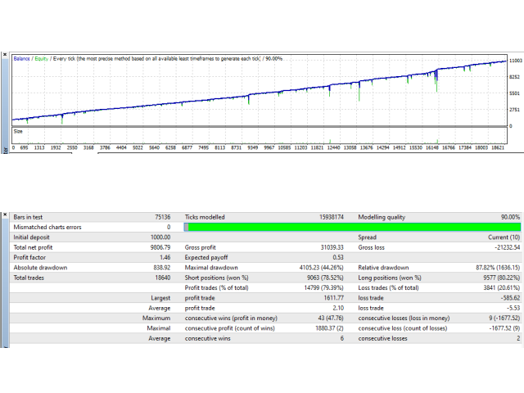Screen dimensions: 524x393
Task: Click the 9349 trade number on x-axis
Action: point(253,147)
